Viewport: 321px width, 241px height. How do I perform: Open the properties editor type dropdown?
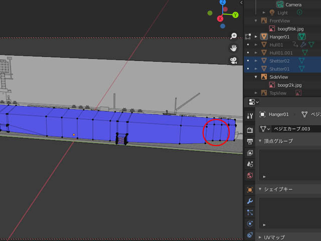253,102
